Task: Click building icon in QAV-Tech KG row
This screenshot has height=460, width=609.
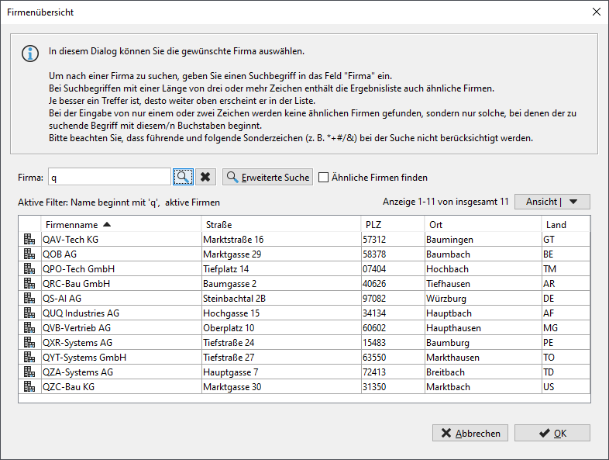Action: tap(29, 239)
